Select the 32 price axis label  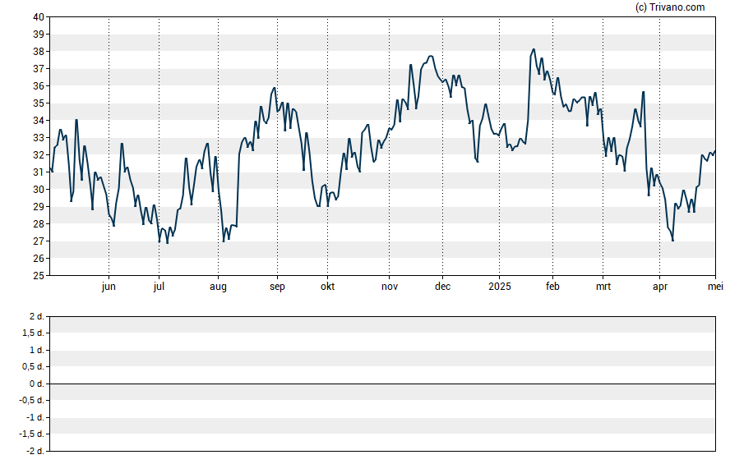tap(39, 155)
